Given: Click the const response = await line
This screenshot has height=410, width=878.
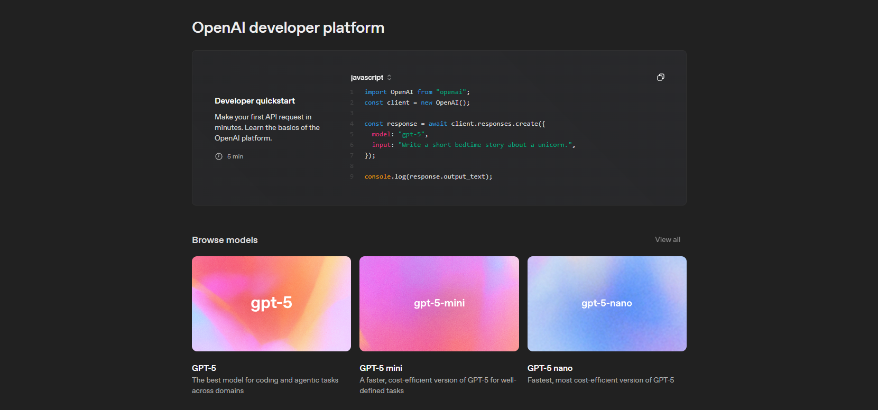Looking at the screenshot, I should 455,124.
